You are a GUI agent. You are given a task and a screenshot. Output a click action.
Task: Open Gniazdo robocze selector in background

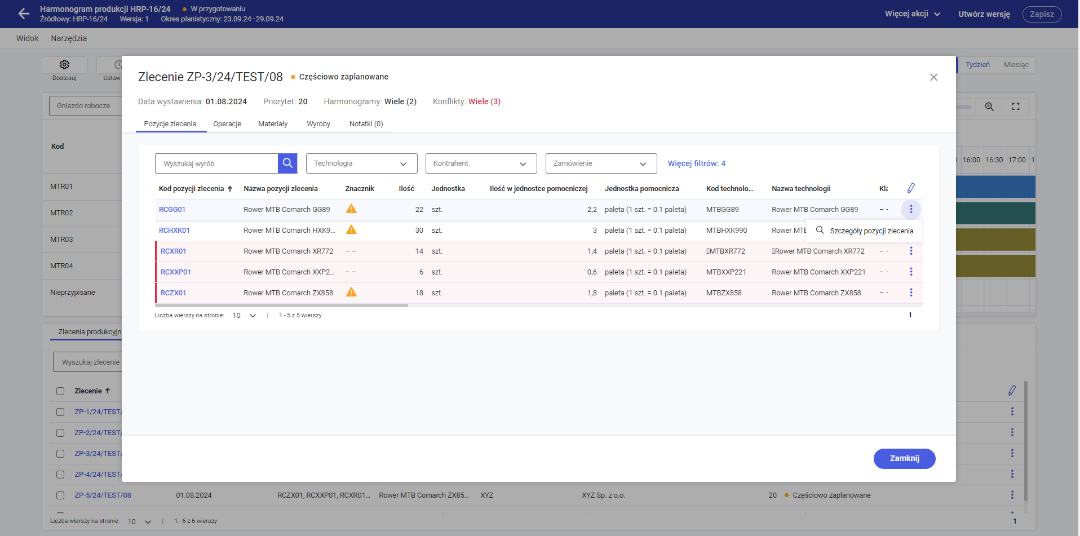[x=86, y=106]
